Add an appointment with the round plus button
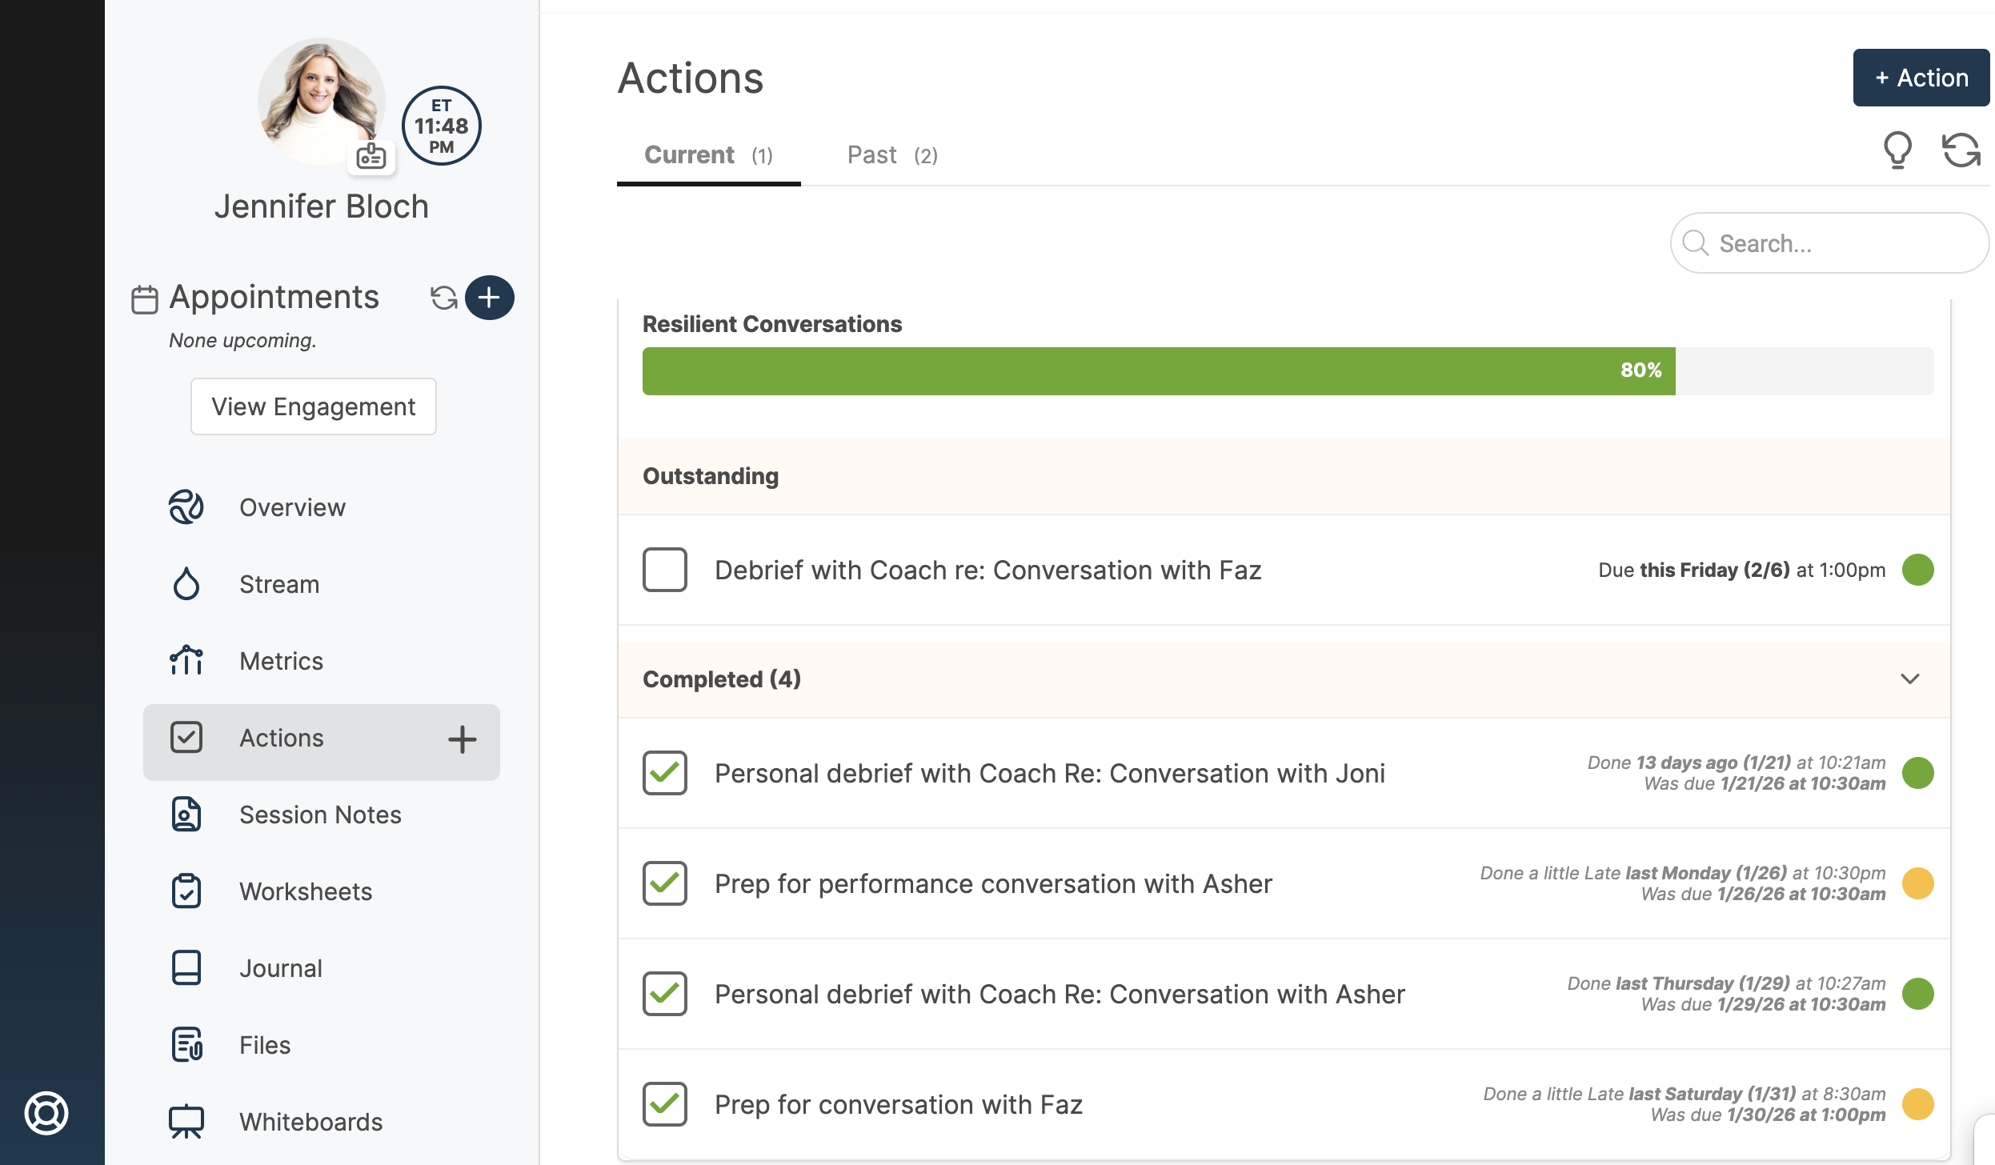This screenshot has height=1165, width=1995. 489,298
